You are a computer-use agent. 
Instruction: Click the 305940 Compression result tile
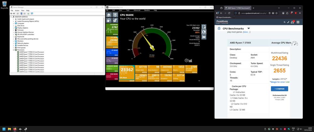click(166, 69)
